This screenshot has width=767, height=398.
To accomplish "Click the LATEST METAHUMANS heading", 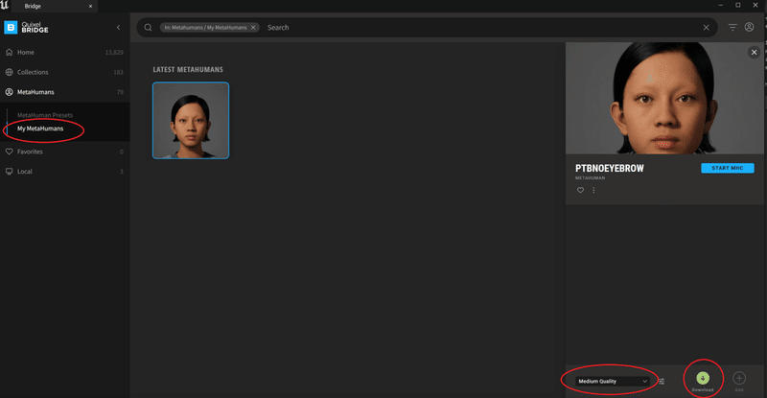I will click(x=188, y=69).
